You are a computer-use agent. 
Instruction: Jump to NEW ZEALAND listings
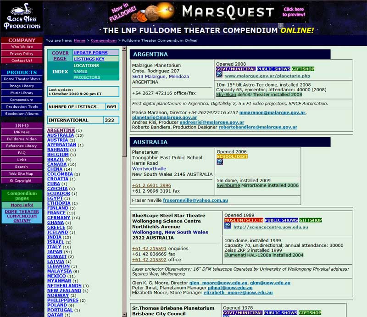[64, 290]
